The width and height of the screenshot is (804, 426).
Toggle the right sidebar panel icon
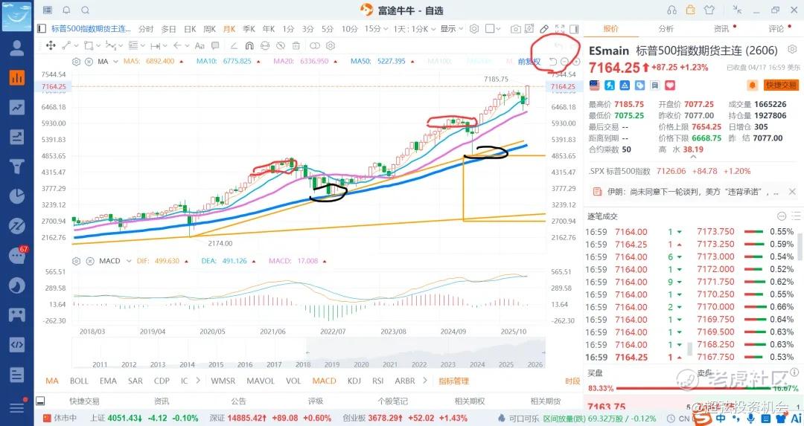click(574, 29)
